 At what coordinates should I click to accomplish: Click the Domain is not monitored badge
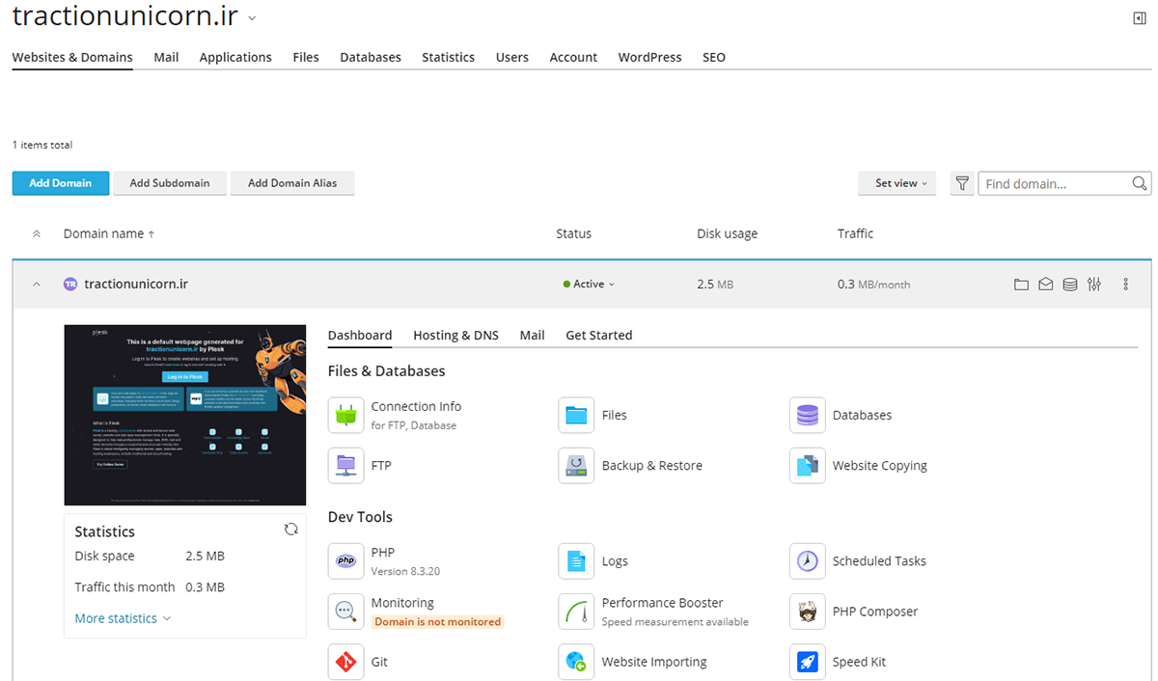[437, 622]
